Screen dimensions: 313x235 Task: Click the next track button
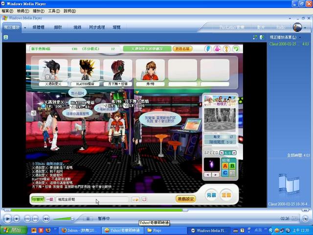[x=35, y=219]
